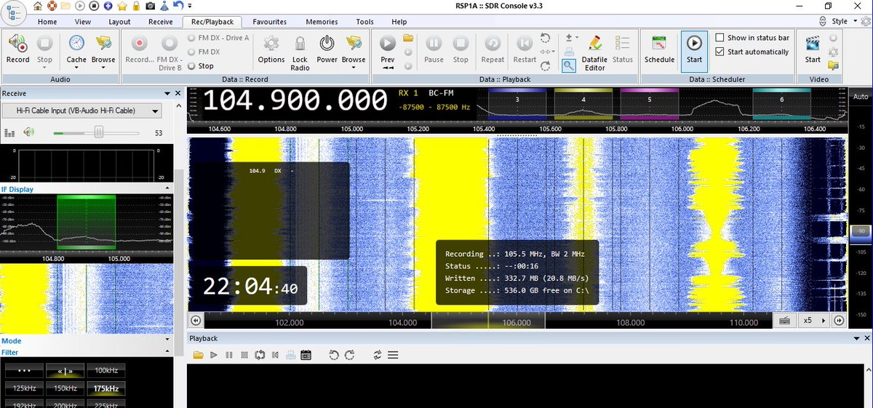This screenshot has width=873, height=408.
Task: Switch to the Home ribbon tab
Action: [x=47, y=22]
